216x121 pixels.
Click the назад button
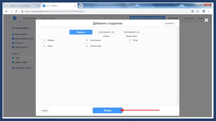45,110
